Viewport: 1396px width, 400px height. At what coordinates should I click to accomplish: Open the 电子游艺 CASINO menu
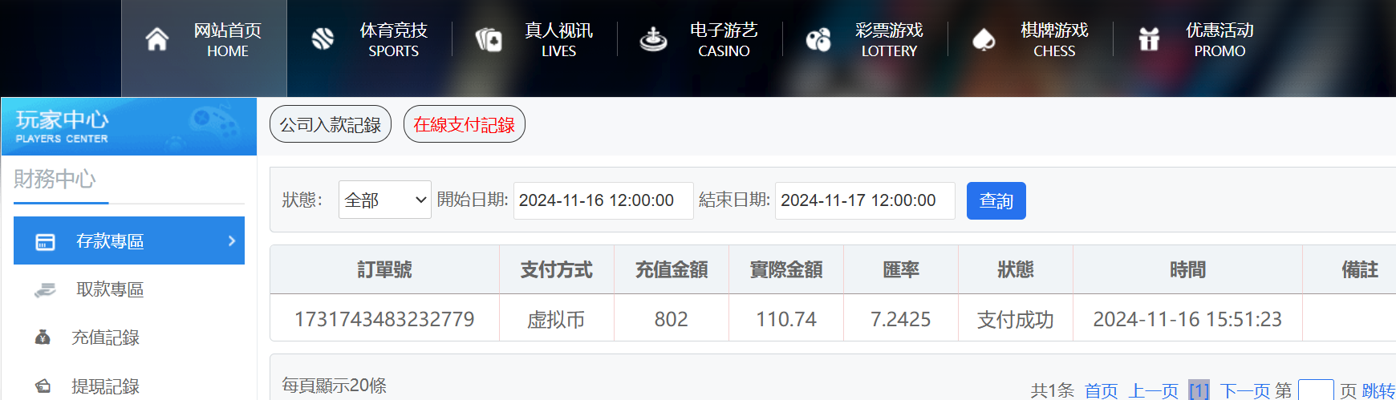pyautogui.click(x=700, y=39)
